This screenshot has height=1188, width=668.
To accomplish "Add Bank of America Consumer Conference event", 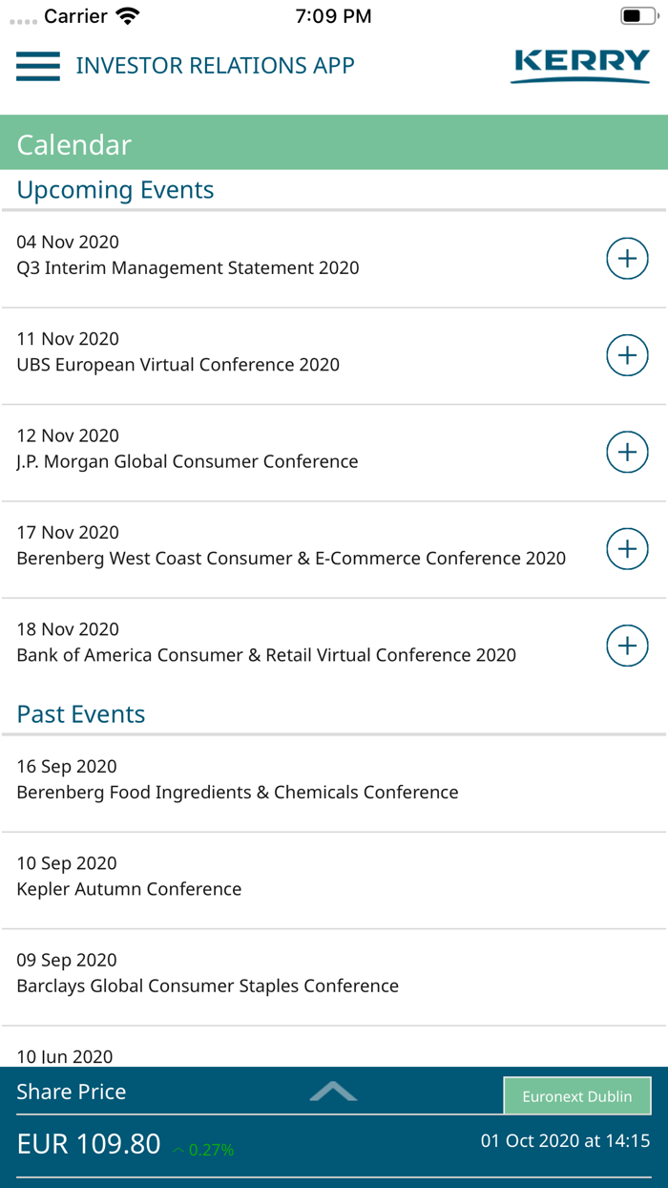I will (627, 645).
